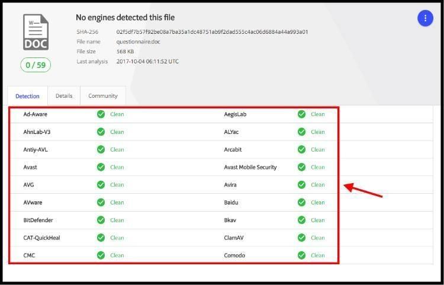The height and width of the screenshot is (285, 444).
Task: Click the file name questionnaire.doc
Action: point(138,41)
